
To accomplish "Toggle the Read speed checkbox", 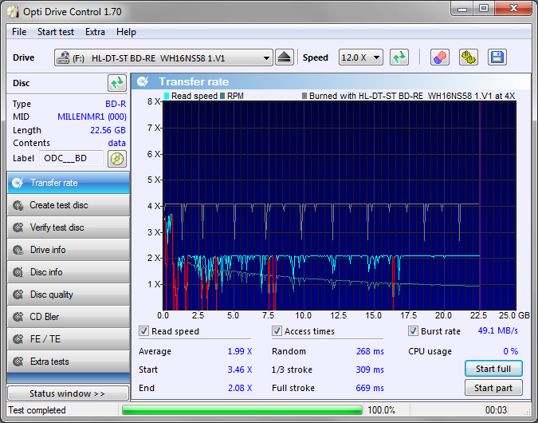I will tap(144, 331).
